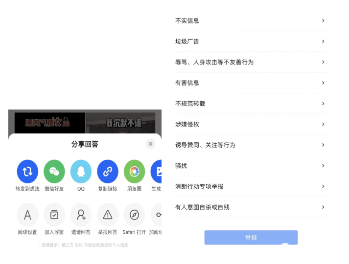The height and width of the screenshot is (264, 349).
Task: Tap the 举报回答 warning triangle icon
Action: (x=108, y=215)
